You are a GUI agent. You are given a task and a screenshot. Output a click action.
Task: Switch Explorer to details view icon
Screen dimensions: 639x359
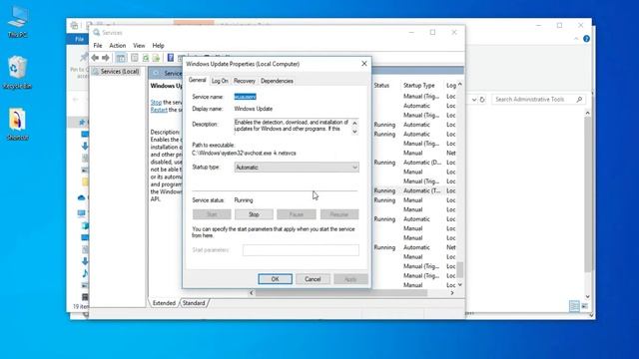point(574,306)
